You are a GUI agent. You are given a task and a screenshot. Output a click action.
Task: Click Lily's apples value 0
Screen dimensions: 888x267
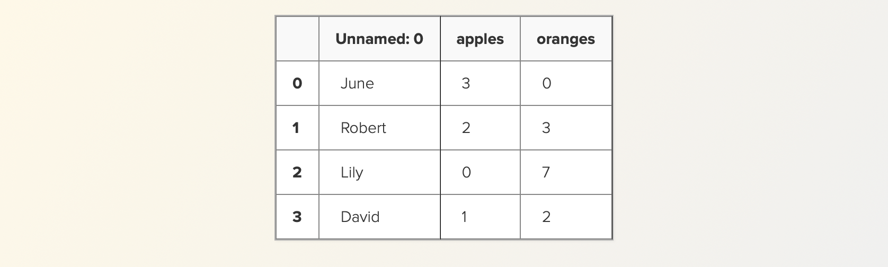(480, 172)
